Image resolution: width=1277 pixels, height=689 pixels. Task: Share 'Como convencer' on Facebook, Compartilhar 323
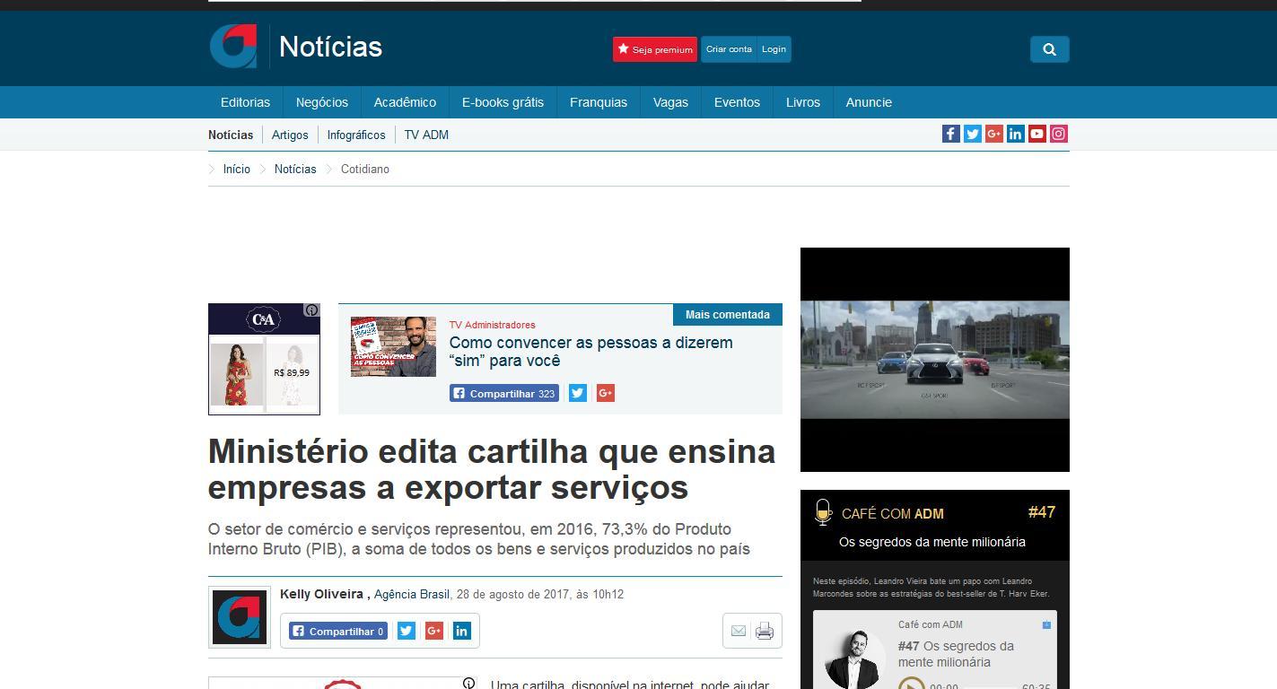click(504, 393)
